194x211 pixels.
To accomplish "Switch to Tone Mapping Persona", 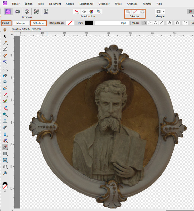I will (36, 12).
